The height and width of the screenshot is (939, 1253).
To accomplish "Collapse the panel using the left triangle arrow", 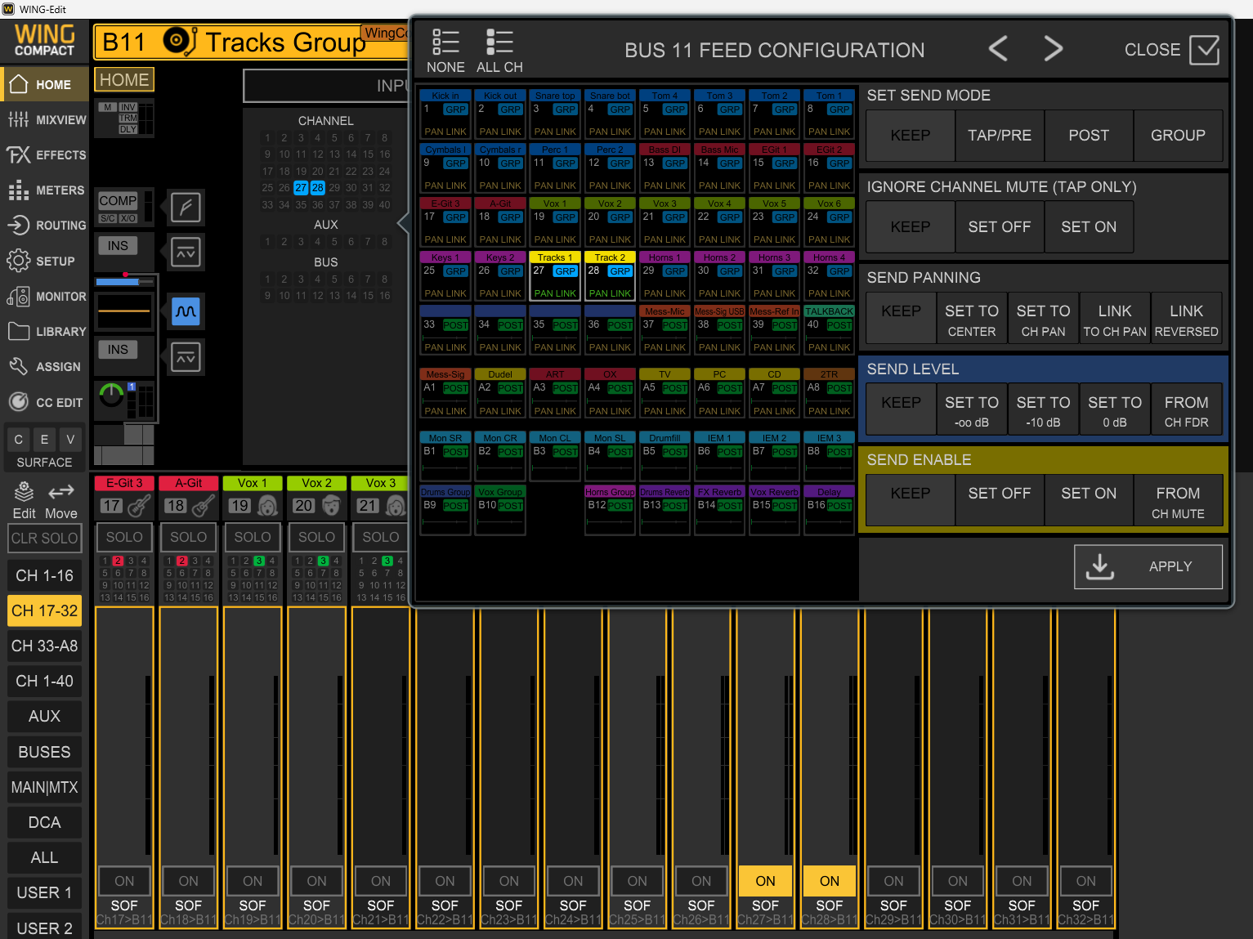I will tap(402, 222).
